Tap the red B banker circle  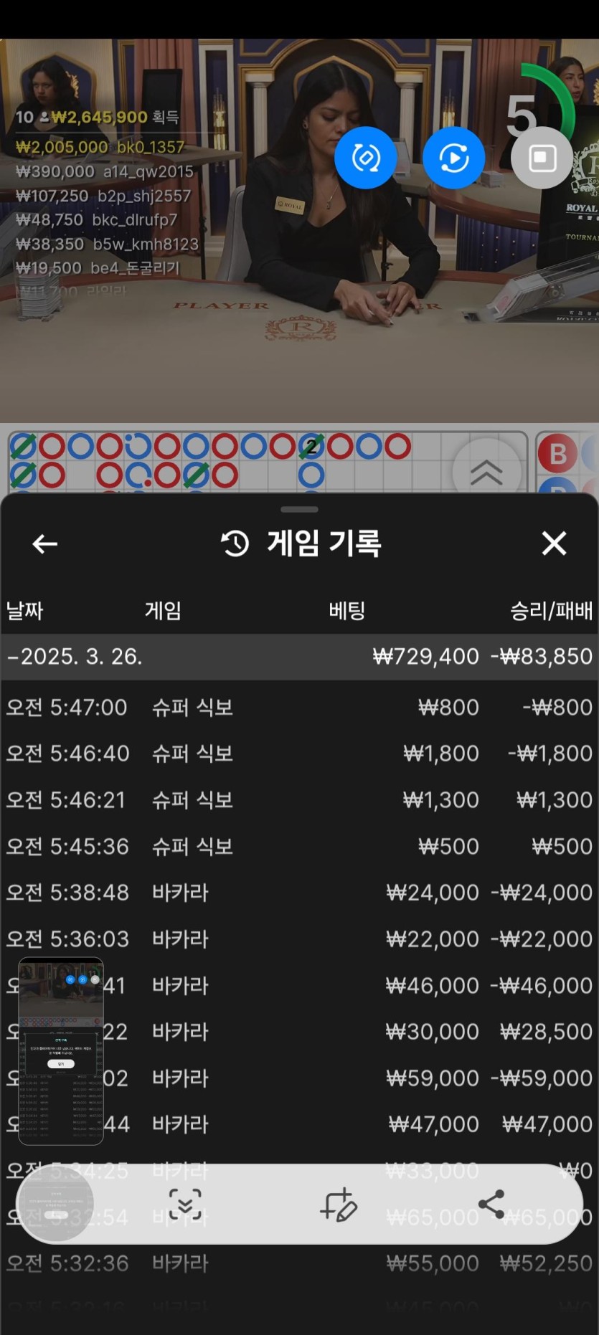(557, 454)
